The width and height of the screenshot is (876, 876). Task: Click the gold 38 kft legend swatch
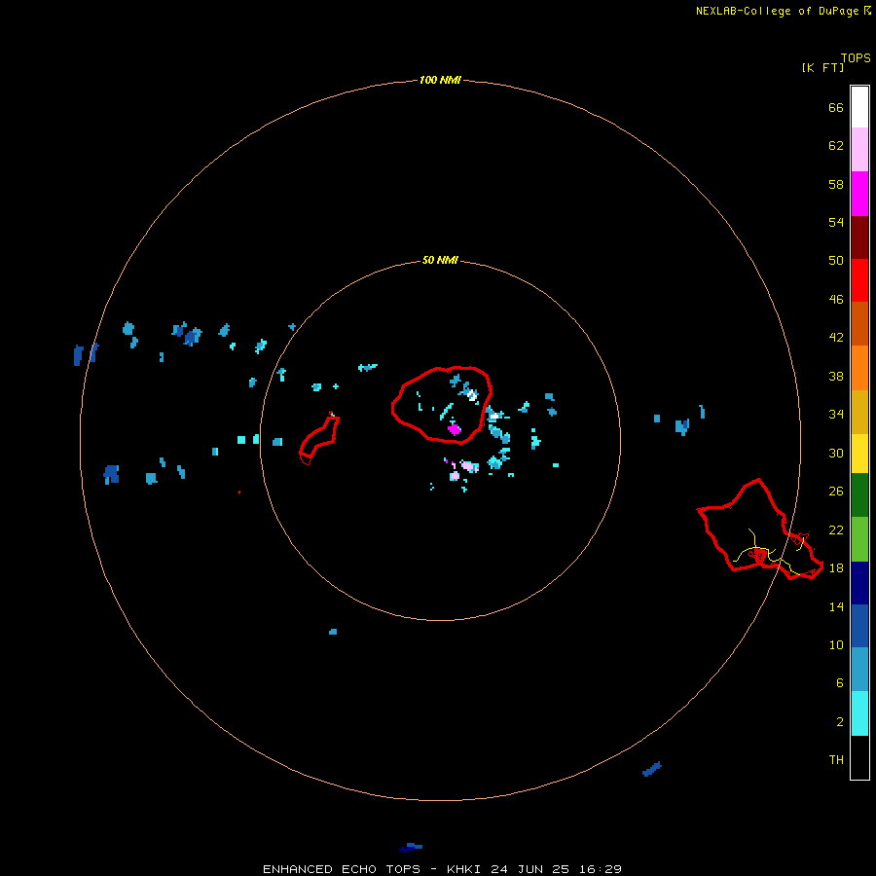pos(859,412)
